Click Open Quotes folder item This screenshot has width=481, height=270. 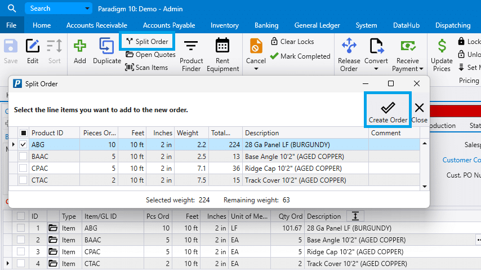point(150,55)
